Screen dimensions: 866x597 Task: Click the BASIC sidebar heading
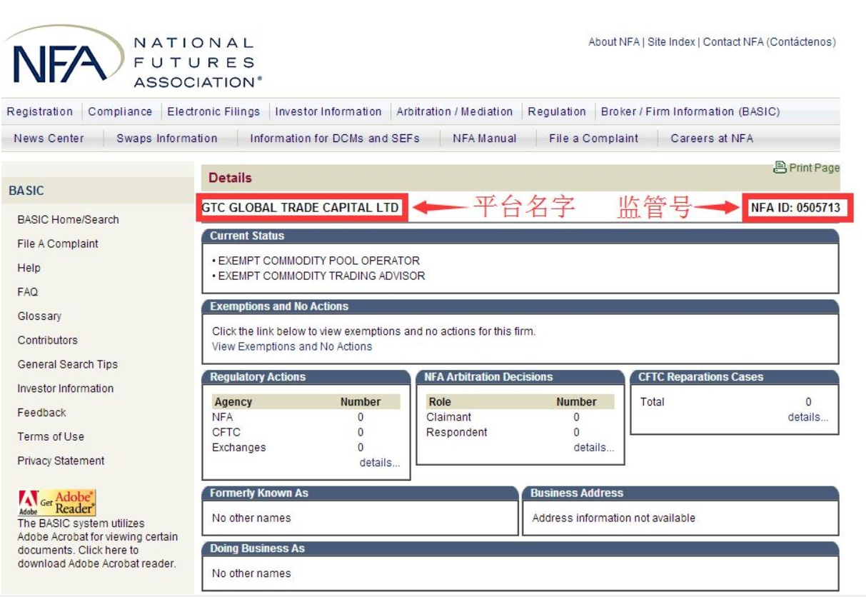pyautogui.click(x=26, y=191)
